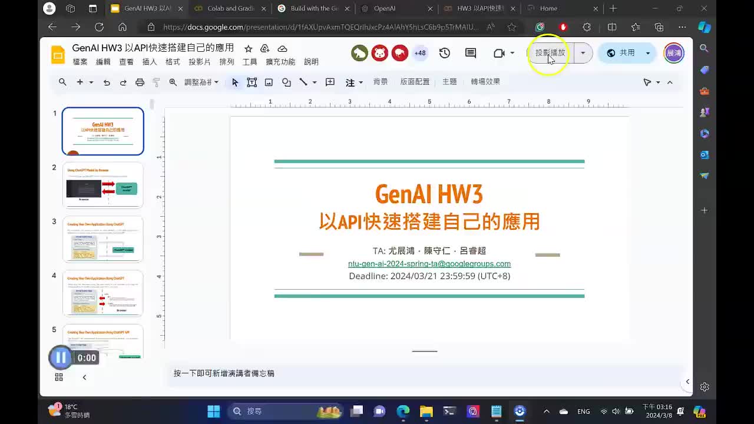This screenshot has width=754, height=424.
Task: Expand the Share options dropdown arrow
Action: click(x=647, y=53)
